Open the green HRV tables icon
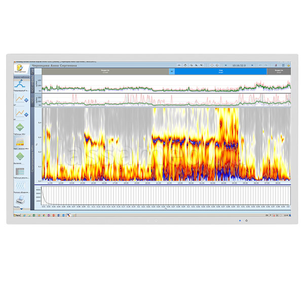304x304 pixels. pos(20,127)
